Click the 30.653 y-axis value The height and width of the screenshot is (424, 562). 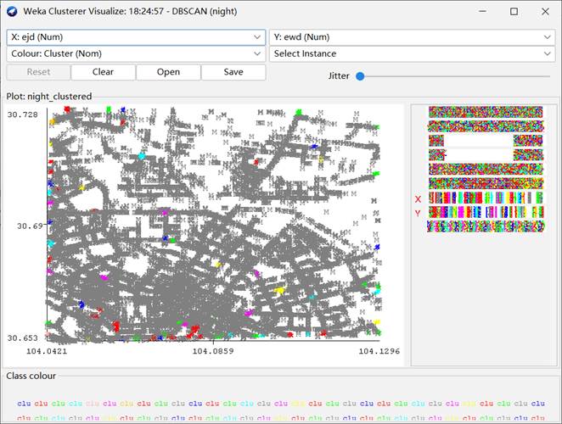[23, 338]
